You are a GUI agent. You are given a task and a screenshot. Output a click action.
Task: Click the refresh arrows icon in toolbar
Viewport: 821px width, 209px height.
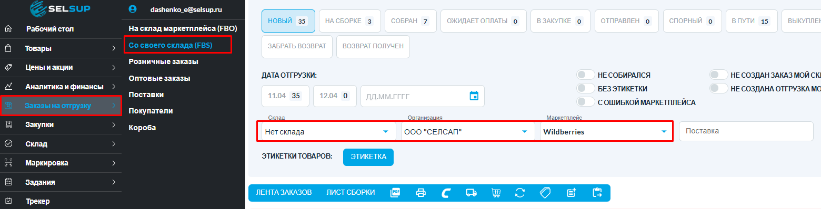point(520,193)
